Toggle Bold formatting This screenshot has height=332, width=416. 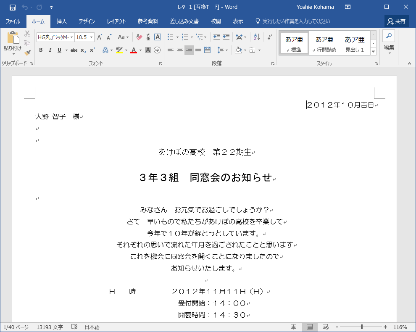[x=41, y=50]
